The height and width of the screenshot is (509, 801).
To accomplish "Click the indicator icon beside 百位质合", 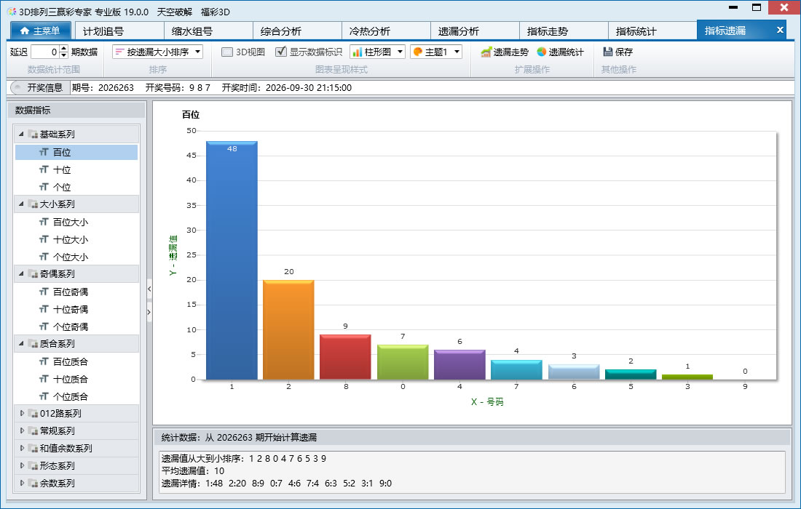I will click(44, 361).
